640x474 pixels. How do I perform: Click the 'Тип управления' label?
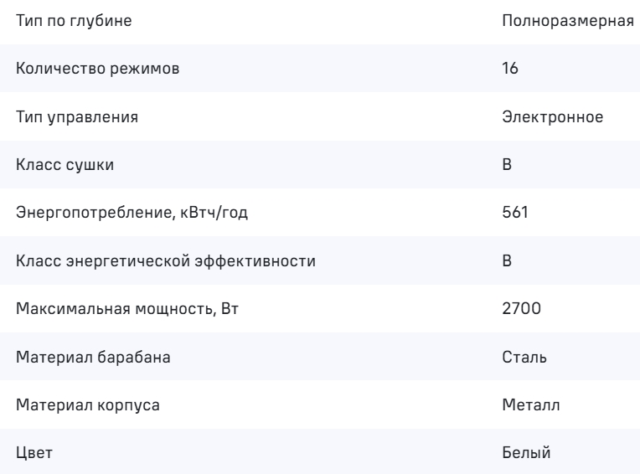65,117
